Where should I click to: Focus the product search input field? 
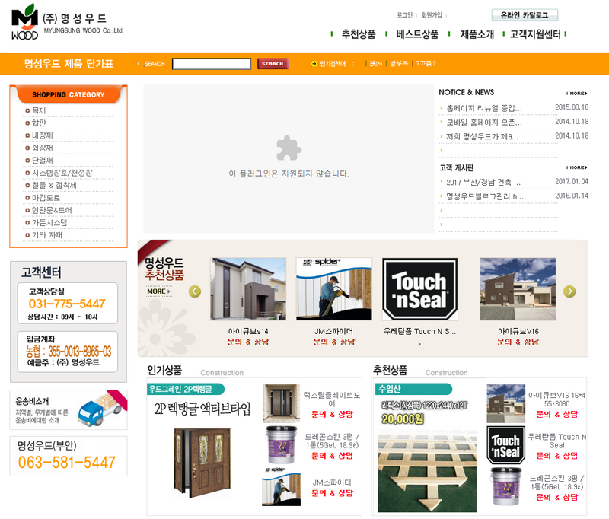pyautogui.click(x=212, y=64)
